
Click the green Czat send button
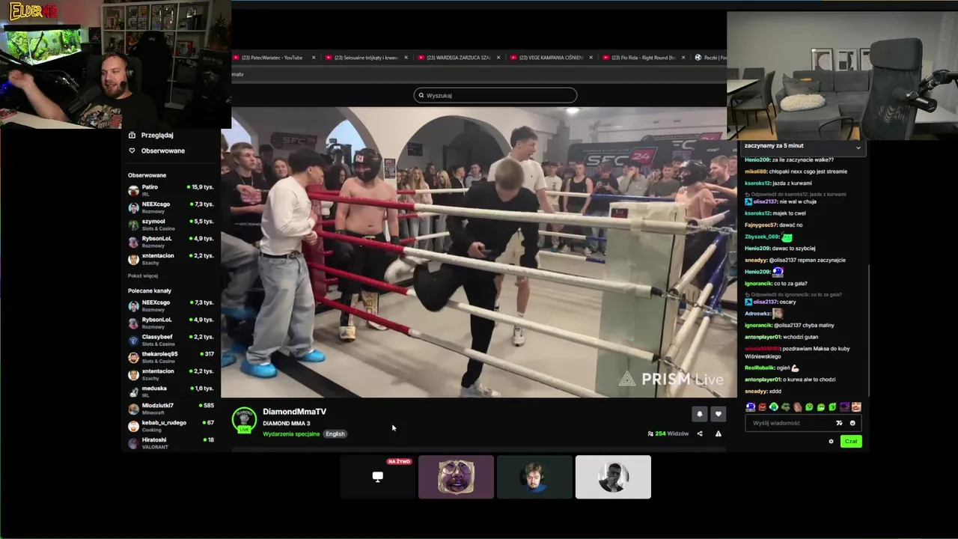pos(851,442)
